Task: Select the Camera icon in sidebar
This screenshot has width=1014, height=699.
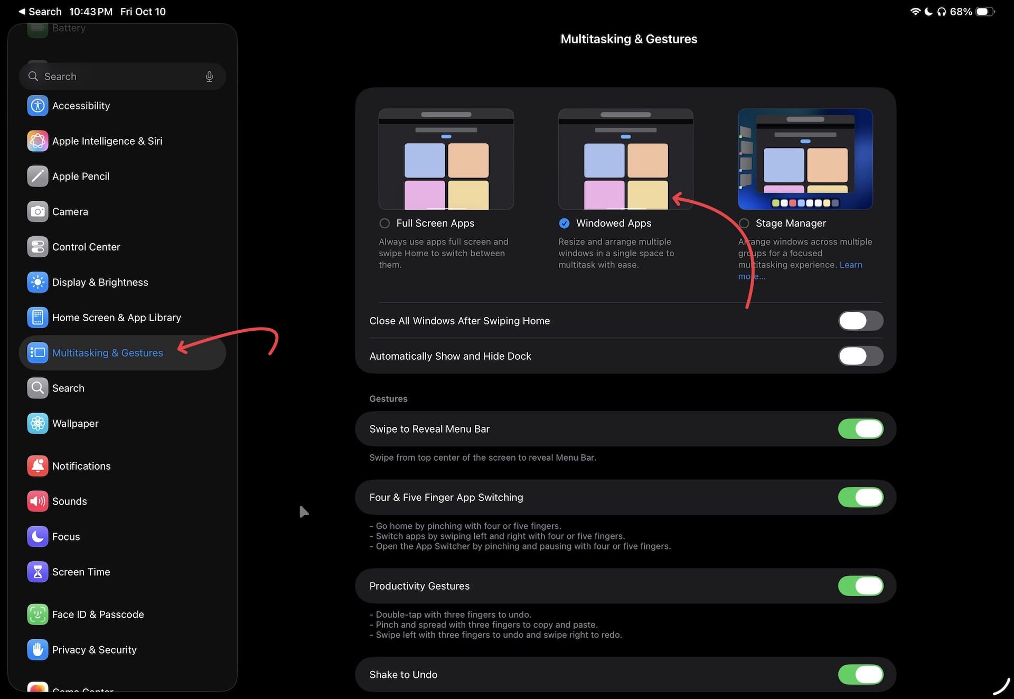Action: (x=37, y=212)
